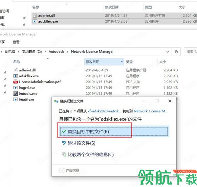197x187 pixels.
Task: Select the adskflex.exe file name in top window
Action: tap(48, 21)
